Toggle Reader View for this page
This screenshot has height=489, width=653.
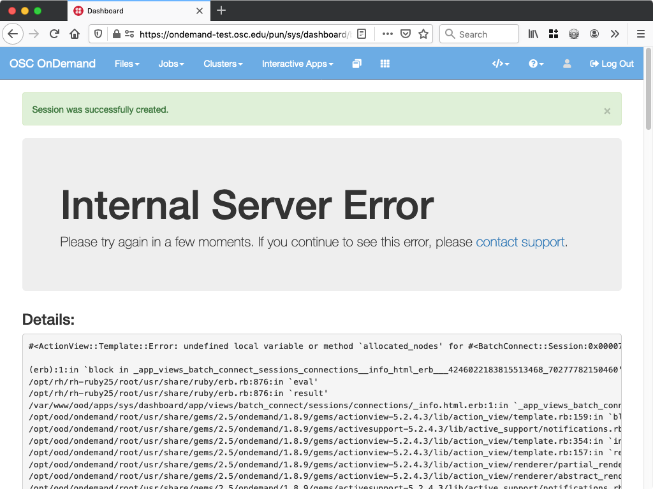point(362,34)
